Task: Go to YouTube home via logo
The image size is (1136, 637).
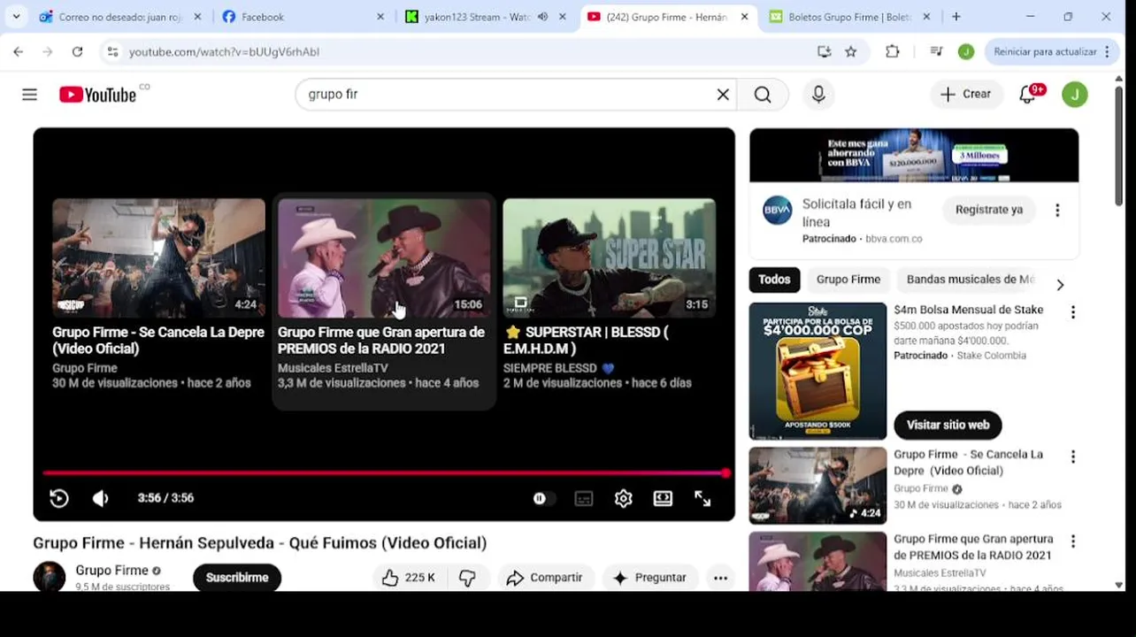Action: pos(97,95)
